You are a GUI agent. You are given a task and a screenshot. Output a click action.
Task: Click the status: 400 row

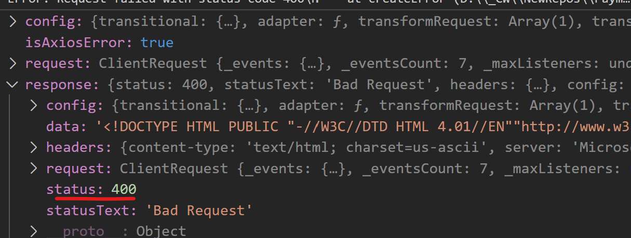pos(315,190)
